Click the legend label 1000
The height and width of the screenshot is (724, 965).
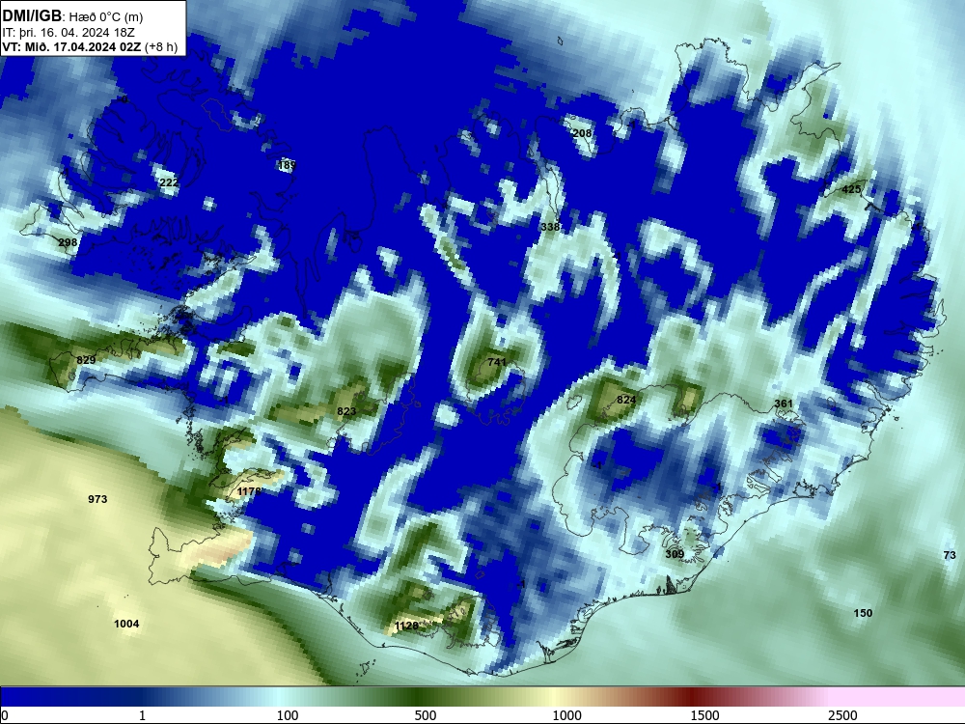[x=566, y=715]
